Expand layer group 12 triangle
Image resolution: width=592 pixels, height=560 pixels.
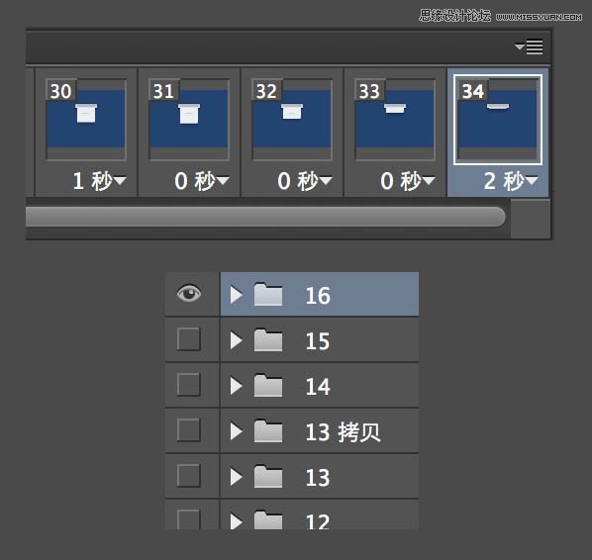pyautogui.click(x=236, y=521)
